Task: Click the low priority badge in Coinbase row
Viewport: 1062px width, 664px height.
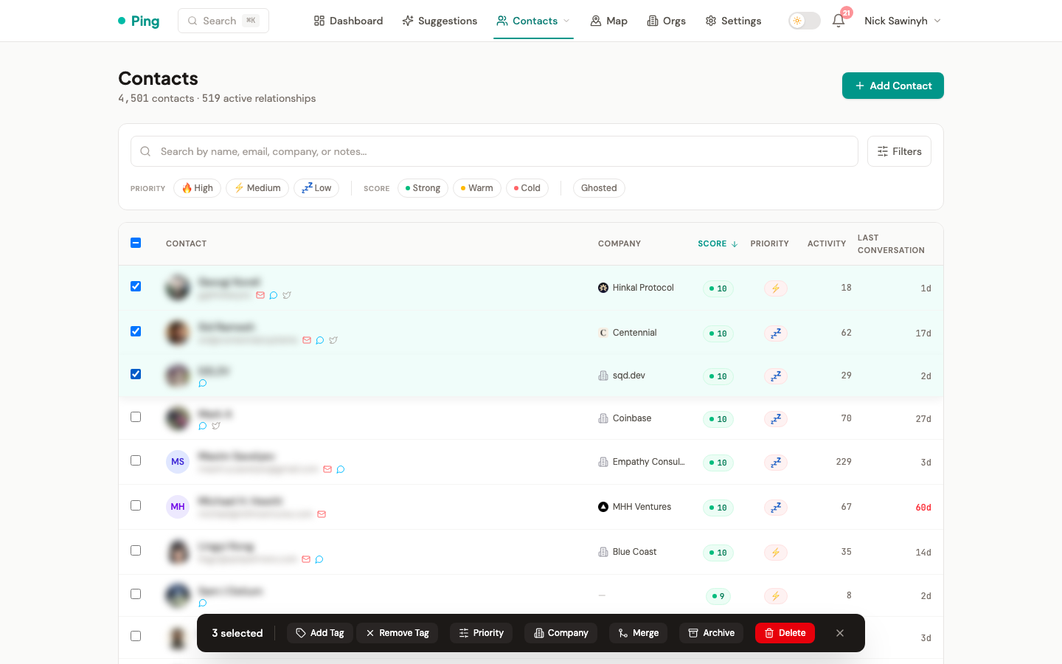Action: [x=776, y=419]
